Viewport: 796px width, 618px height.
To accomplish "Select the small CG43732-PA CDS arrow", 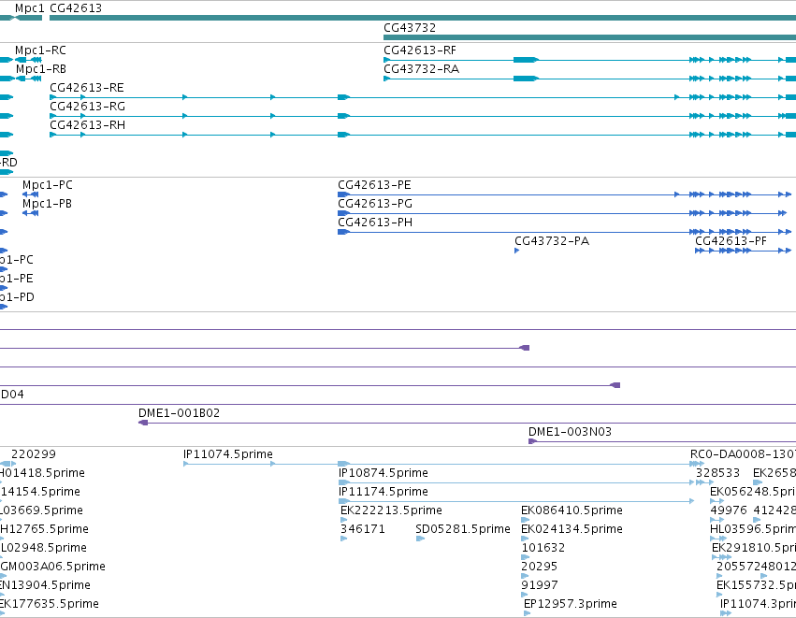I will [516, 251].
